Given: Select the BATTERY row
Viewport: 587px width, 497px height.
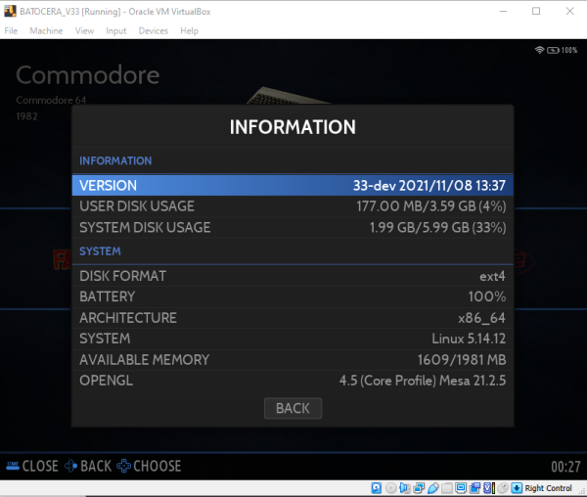Looking at the screenshot, I should [293, 296].
